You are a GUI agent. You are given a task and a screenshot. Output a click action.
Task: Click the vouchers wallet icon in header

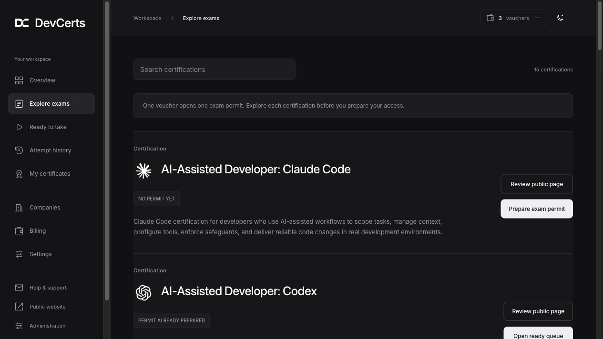[490, 18]
